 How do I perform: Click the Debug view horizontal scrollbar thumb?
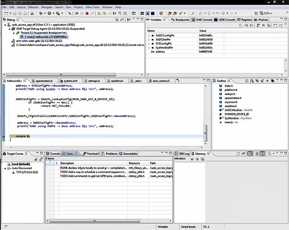tap(61, 75)
